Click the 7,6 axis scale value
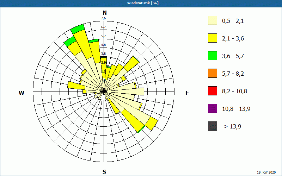 pos(103,18)
